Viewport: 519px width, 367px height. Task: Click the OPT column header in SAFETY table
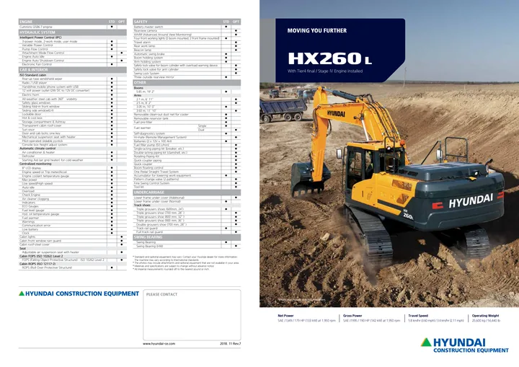[x=236, y=22]
